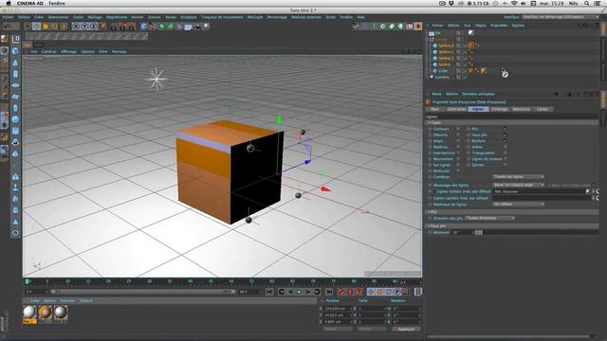Switch to the Ombrage tab in attributes

tap(500, 109)
